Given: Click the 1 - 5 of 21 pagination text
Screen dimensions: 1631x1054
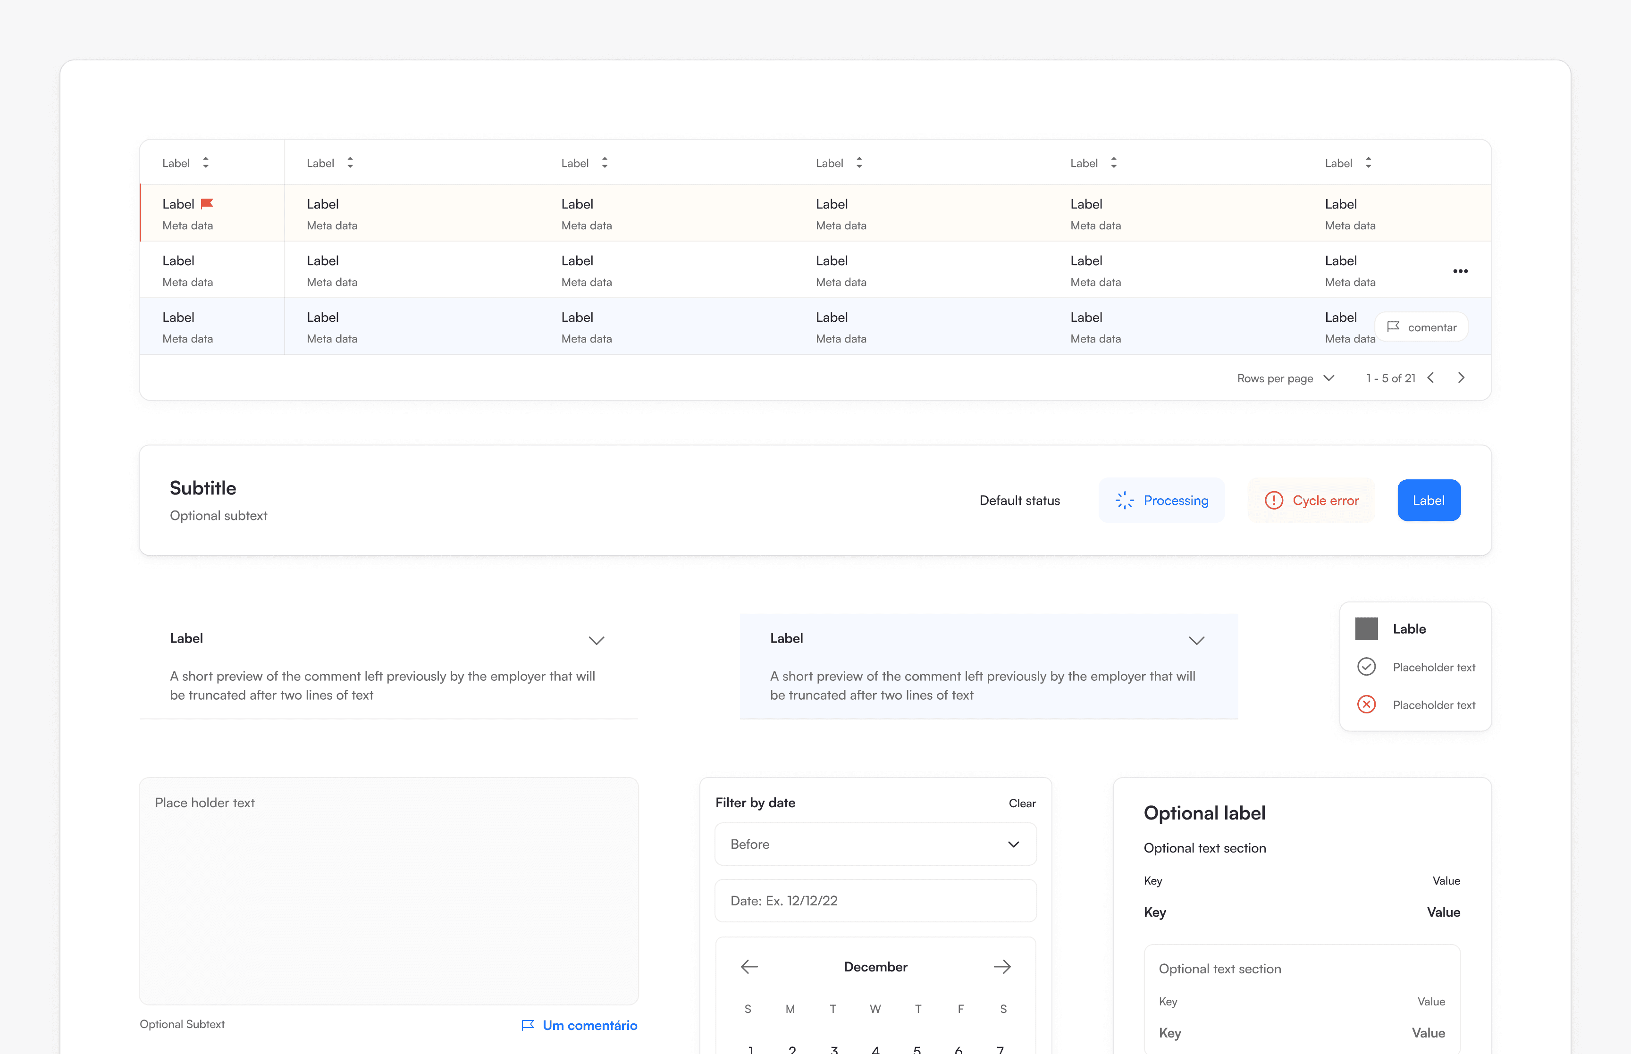Looking at the screenshot, I should 1390,378.
